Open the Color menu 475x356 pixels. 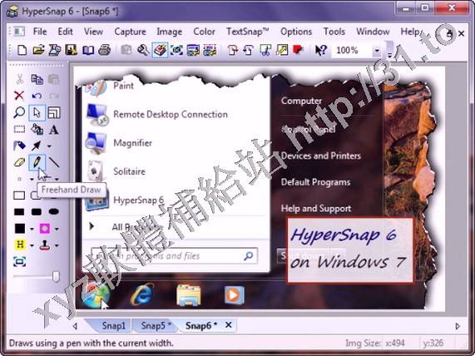(204, 32)
